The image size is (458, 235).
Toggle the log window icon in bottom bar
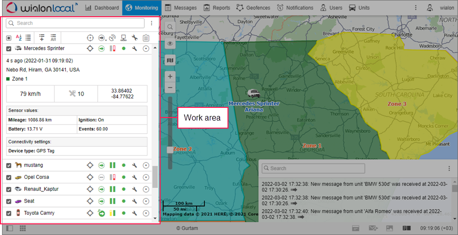pyautogui.click(x=355, y=228)
